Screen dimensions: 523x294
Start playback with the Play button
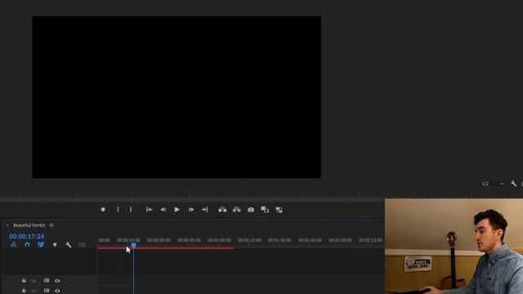[177, 210]
